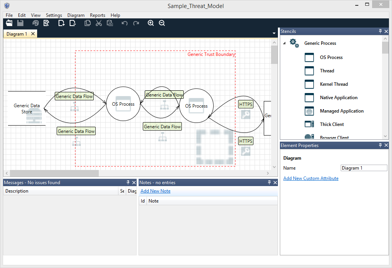This screenshot has width=392, height=268.
Task: Zoom out with the minus magnifier
Action: [x=162, y=23]
